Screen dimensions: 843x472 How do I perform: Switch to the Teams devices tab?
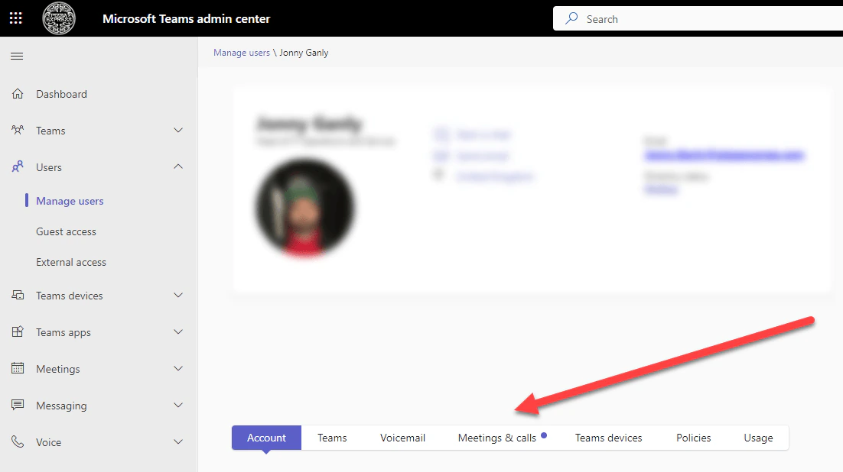pyautogui.click(x=609, y=438)
